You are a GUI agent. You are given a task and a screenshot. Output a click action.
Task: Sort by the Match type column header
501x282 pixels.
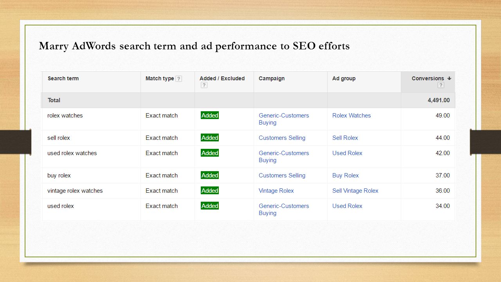click(x=160, y=78)
